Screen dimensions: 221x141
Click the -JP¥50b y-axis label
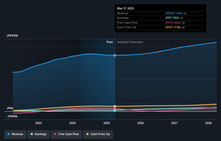pos(12,116)
